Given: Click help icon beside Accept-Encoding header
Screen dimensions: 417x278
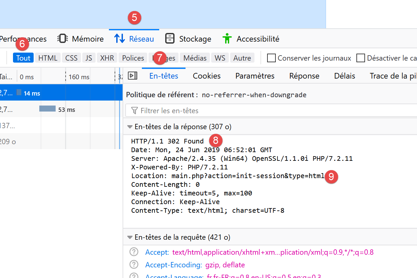Looking at the screenshot, I should click(x=134, y=265).
